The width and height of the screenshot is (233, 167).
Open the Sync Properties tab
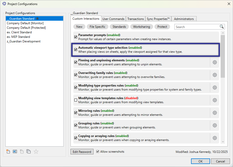[x=158, y=19]
